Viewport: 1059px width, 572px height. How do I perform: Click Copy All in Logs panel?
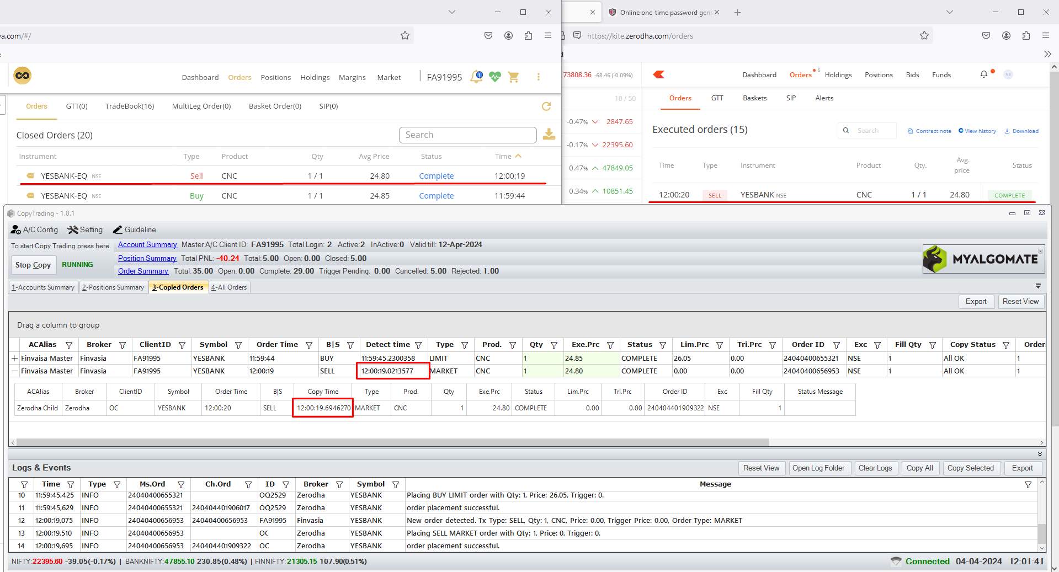tap(920, 468)
